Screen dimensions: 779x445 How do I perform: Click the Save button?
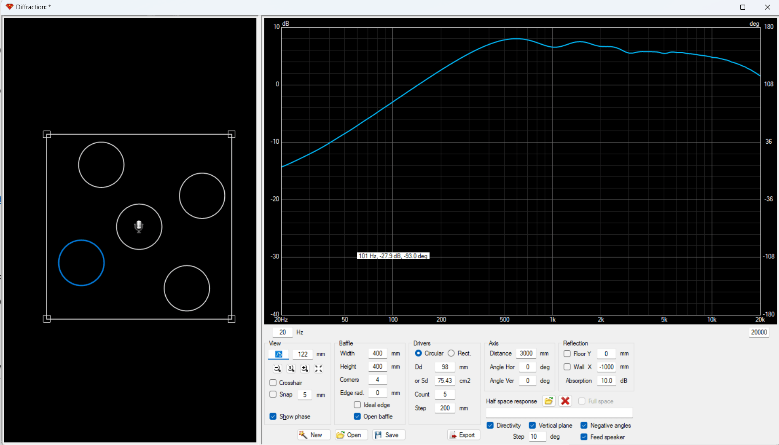(x=389, y=435)
